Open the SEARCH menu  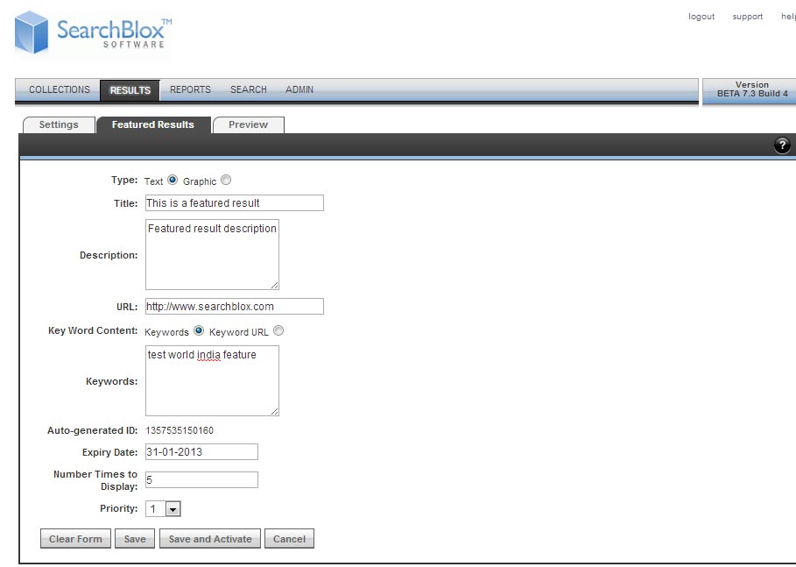(248, 89)
